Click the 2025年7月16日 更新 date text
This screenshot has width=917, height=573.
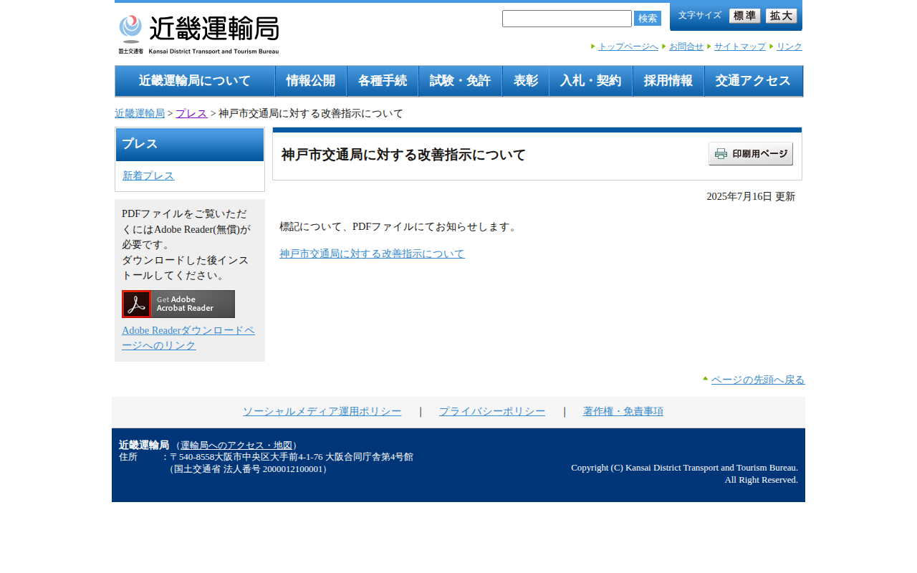[x=751, y=196]
